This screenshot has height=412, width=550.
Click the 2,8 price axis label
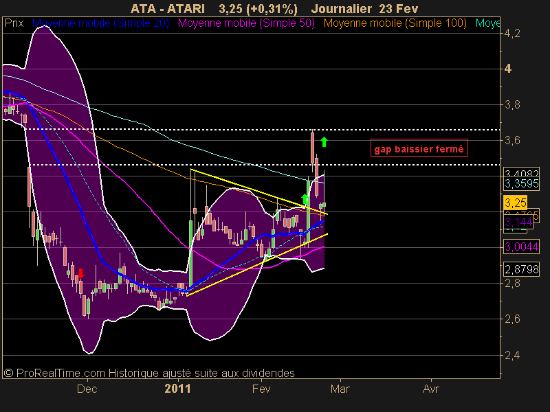click(x=512, y=283)
